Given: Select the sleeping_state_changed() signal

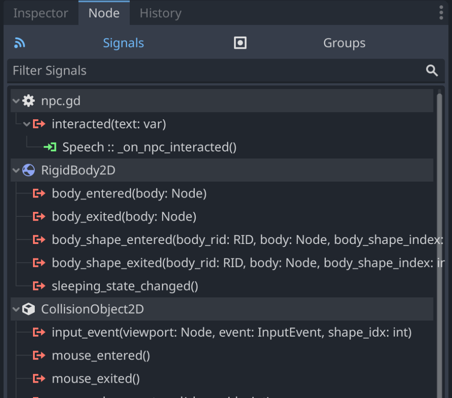Looking at the screenshot, I should tap(125, 286).
